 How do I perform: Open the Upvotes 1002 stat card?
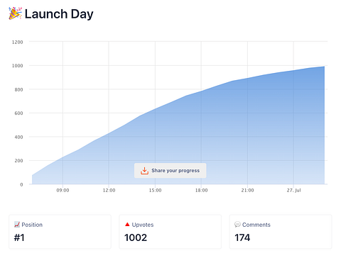point(170,232)
